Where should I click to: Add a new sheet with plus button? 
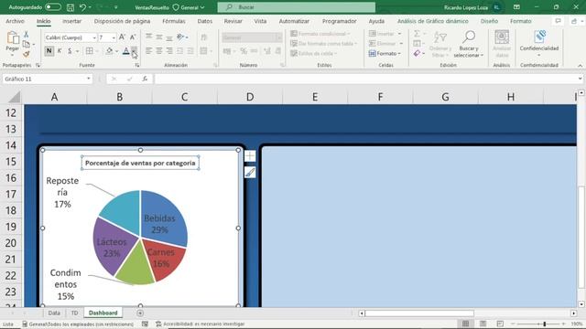[140, 313]
